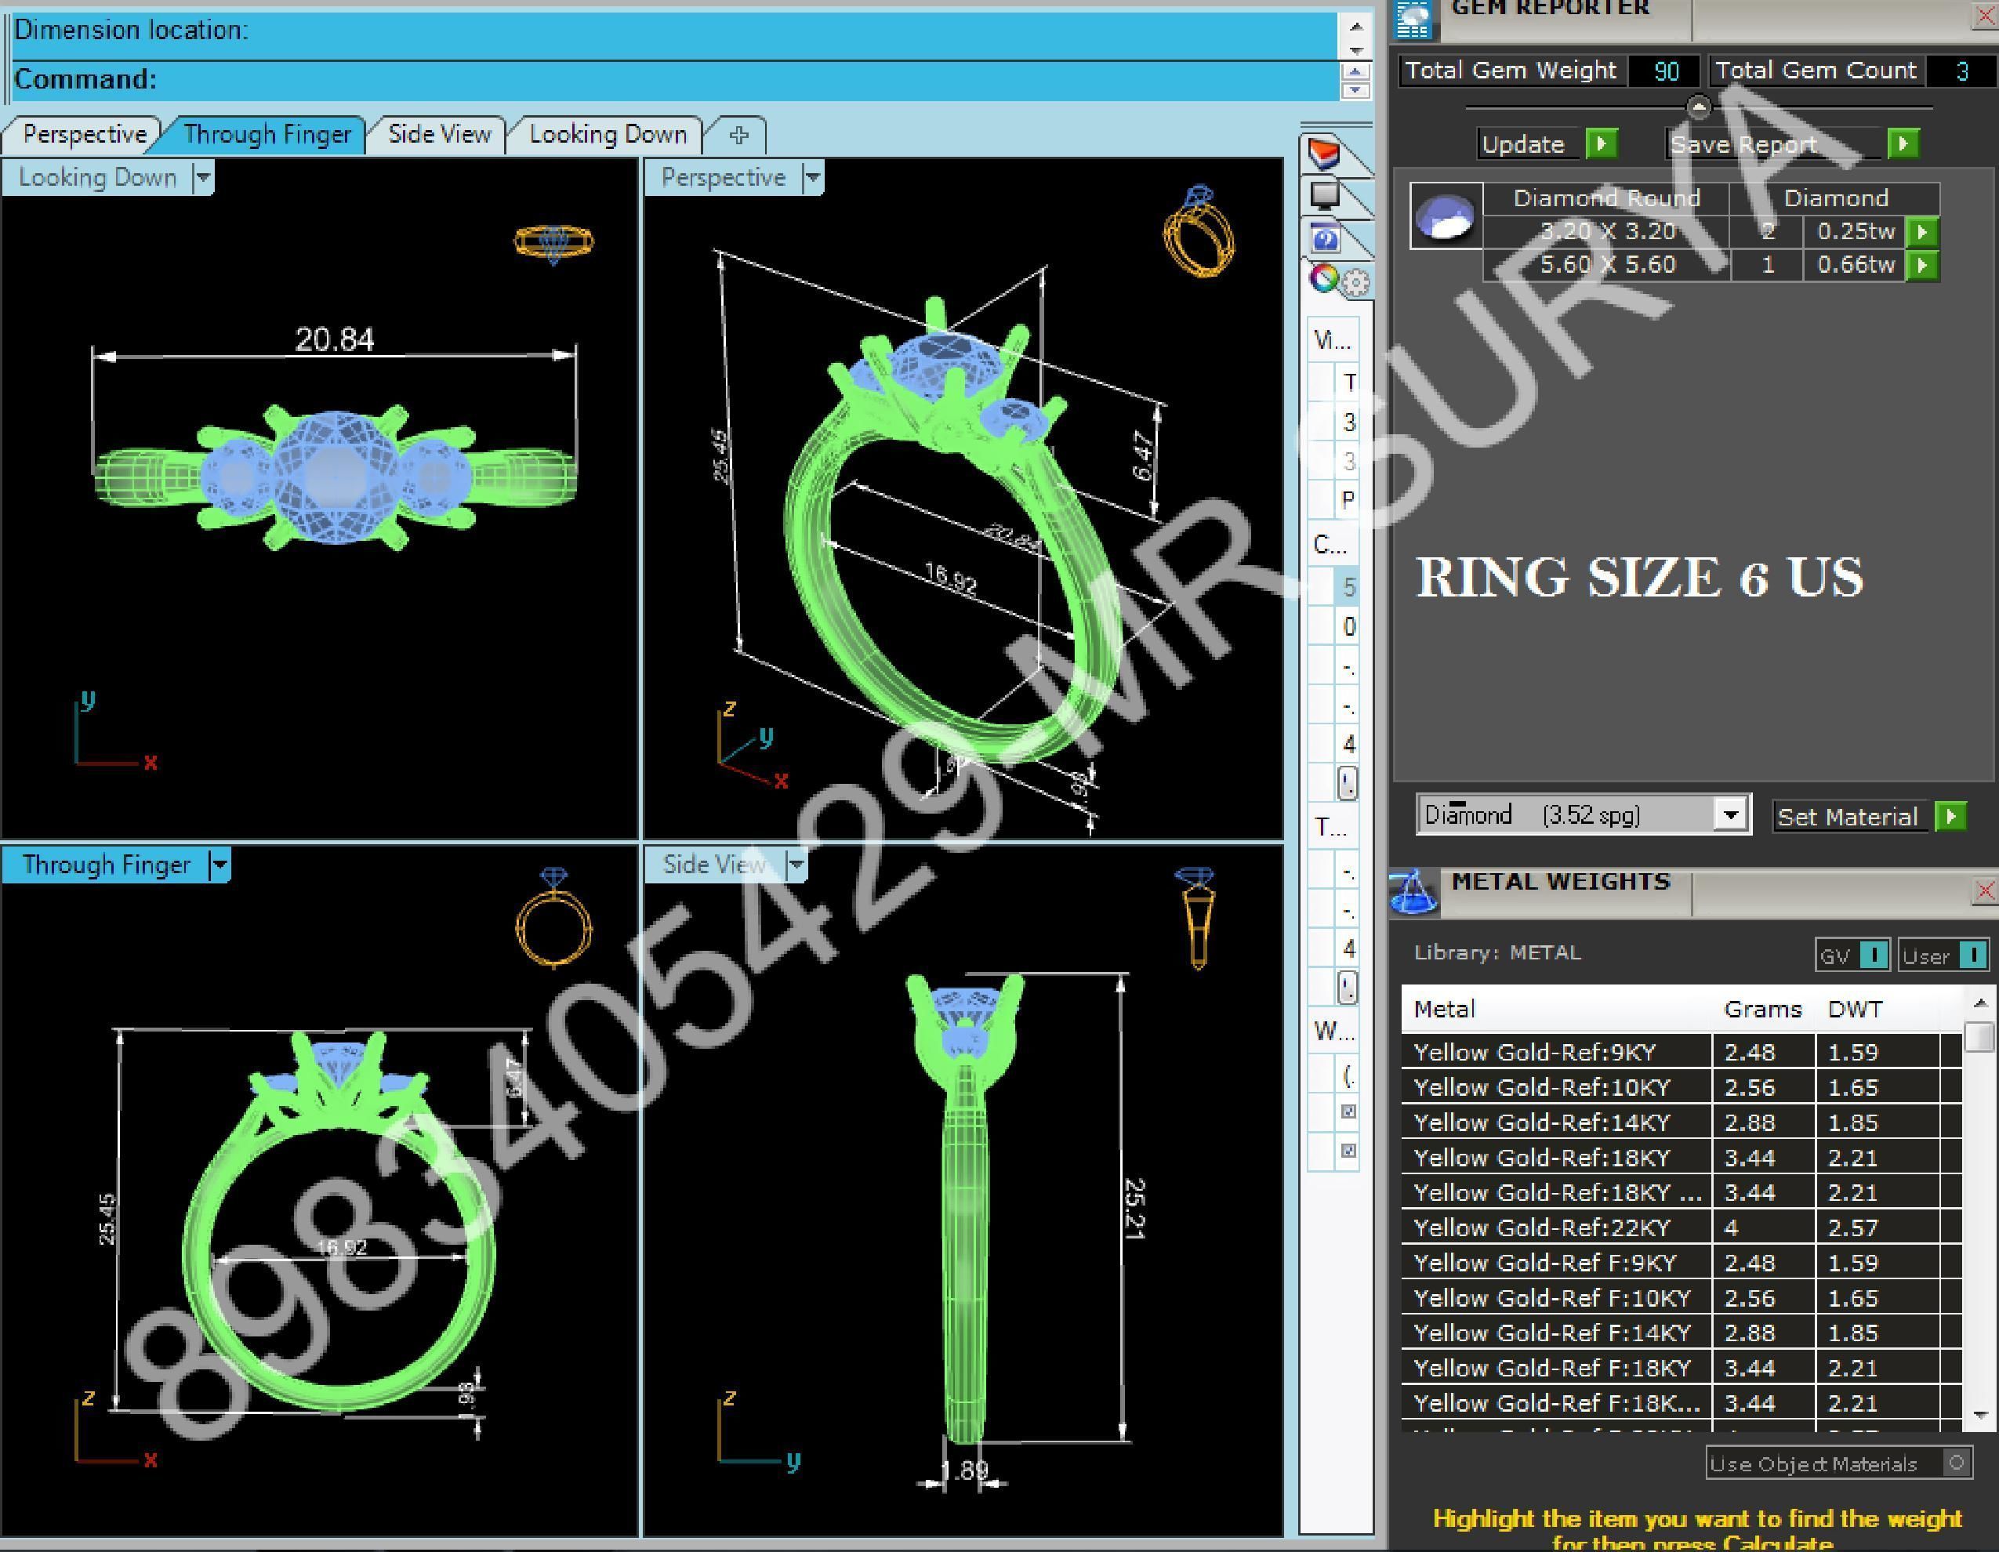Toggle Use Object Materials option
Image resolution: width=1999 pixels, height=1552 pixels.
point(1956,1463)
